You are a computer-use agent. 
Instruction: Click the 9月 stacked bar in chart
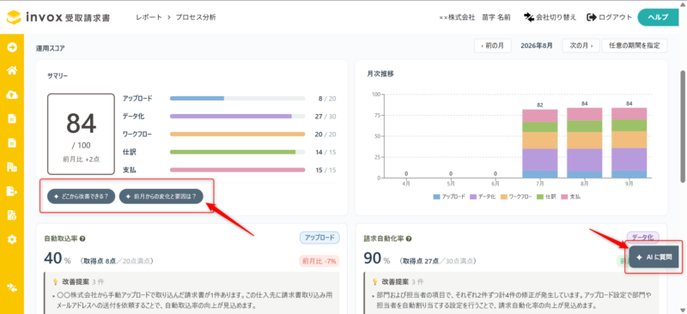click(x=629, y=142)
